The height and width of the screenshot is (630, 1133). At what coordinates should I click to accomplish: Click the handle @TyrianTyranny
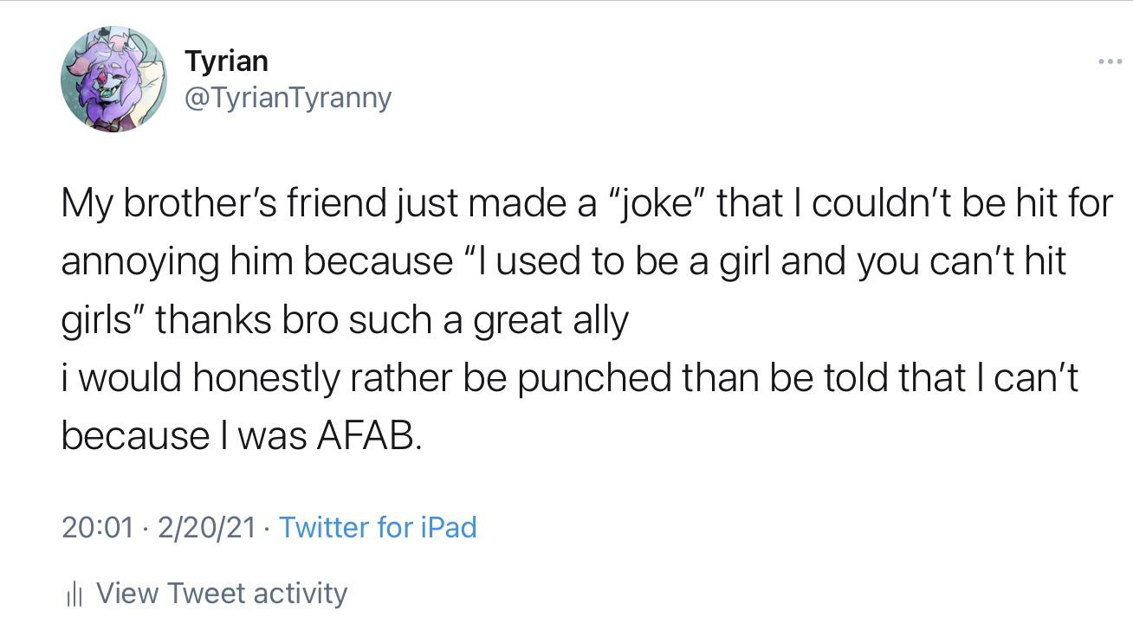pos(288,97)
